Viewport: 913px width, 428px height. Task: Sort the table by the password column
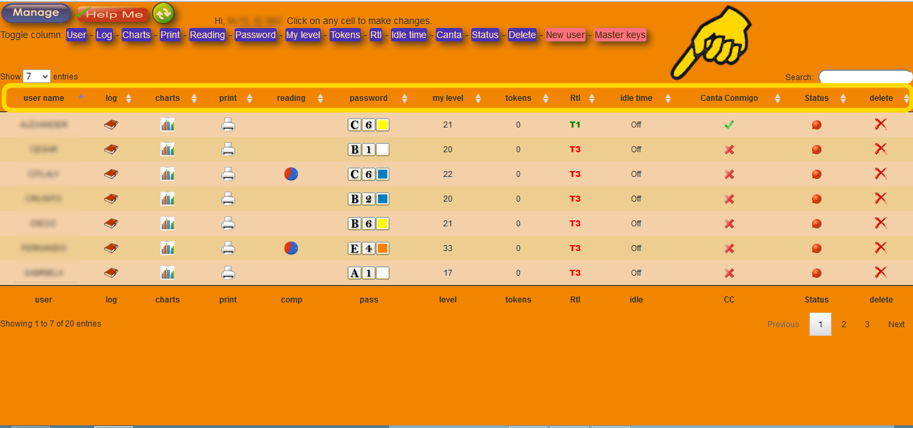point(368,98)
